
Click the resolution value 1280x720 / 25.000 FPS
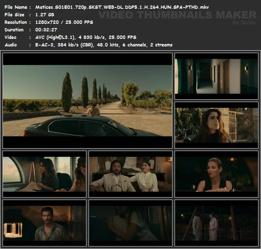pos(64,22)
